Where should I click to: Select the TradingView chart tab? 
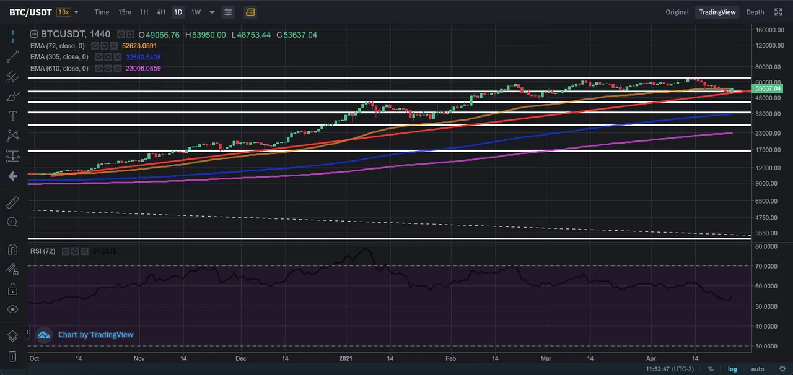tap(717, 12)
